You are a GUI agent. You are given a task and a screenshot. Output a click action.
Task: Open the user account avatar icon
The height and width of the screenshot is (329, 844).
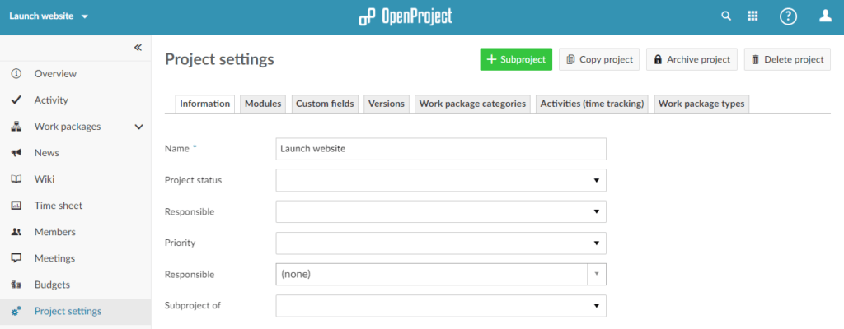tap(825, 16)
